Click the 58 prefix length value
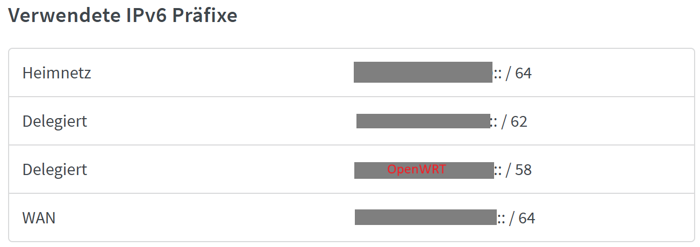This screenshot has width=700, height=247. 523,170
